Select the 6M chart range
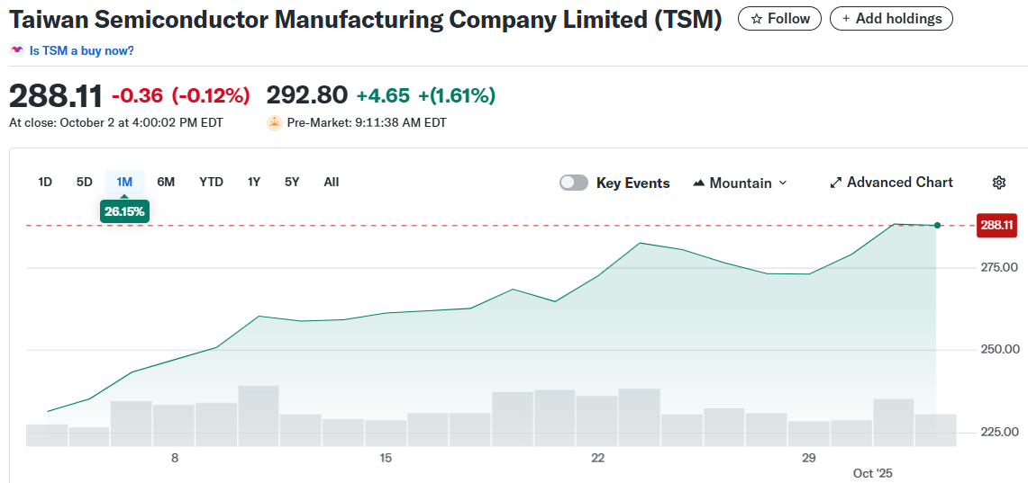Screen dimensions: 1028x483 pyautogui.click(x=166, y=182)
